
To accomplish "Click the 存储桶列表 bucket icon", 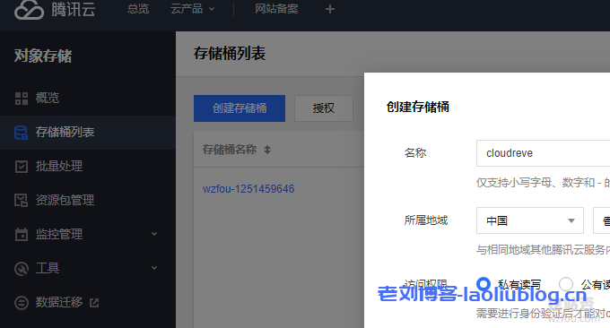I will click(21, 133).
